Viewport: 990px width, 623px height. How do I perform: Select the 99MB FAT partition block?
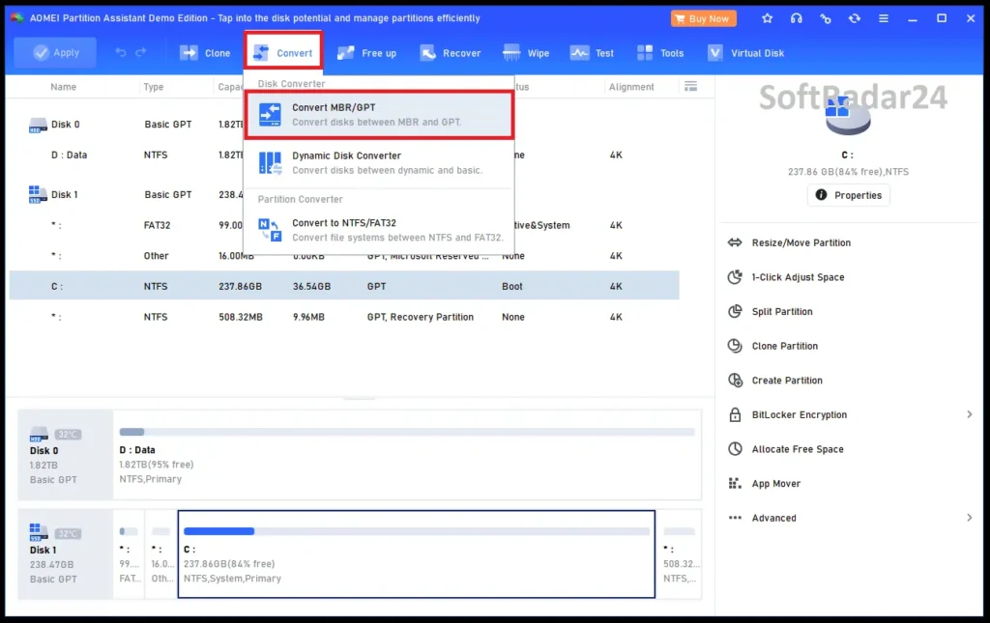[129, 553]
